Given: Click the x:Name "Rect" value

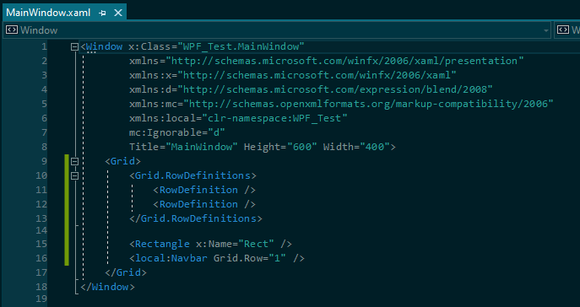Looking at the screenshot, I should pos(257,245).
